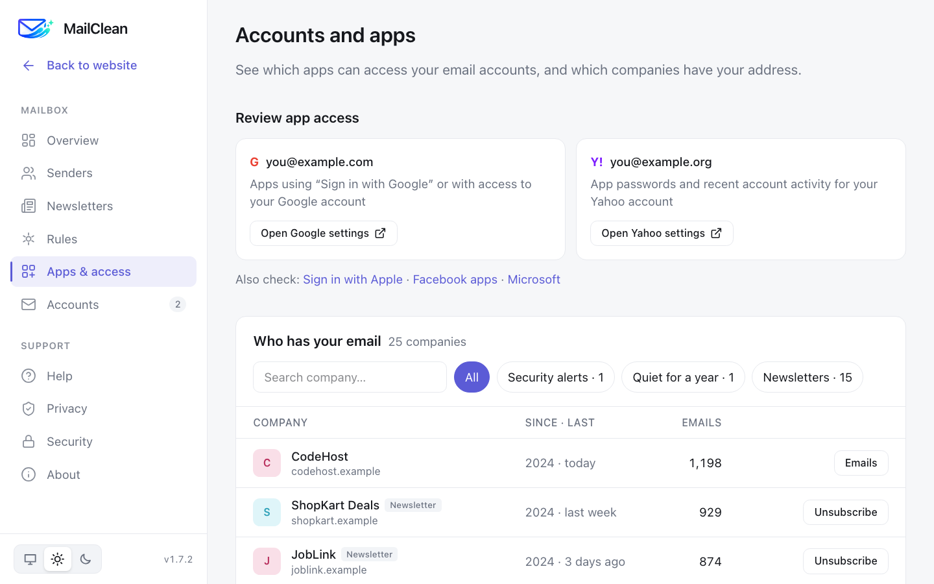Click the Help question mark icon
Screen dimensions: 934x584
click(29, 376)
